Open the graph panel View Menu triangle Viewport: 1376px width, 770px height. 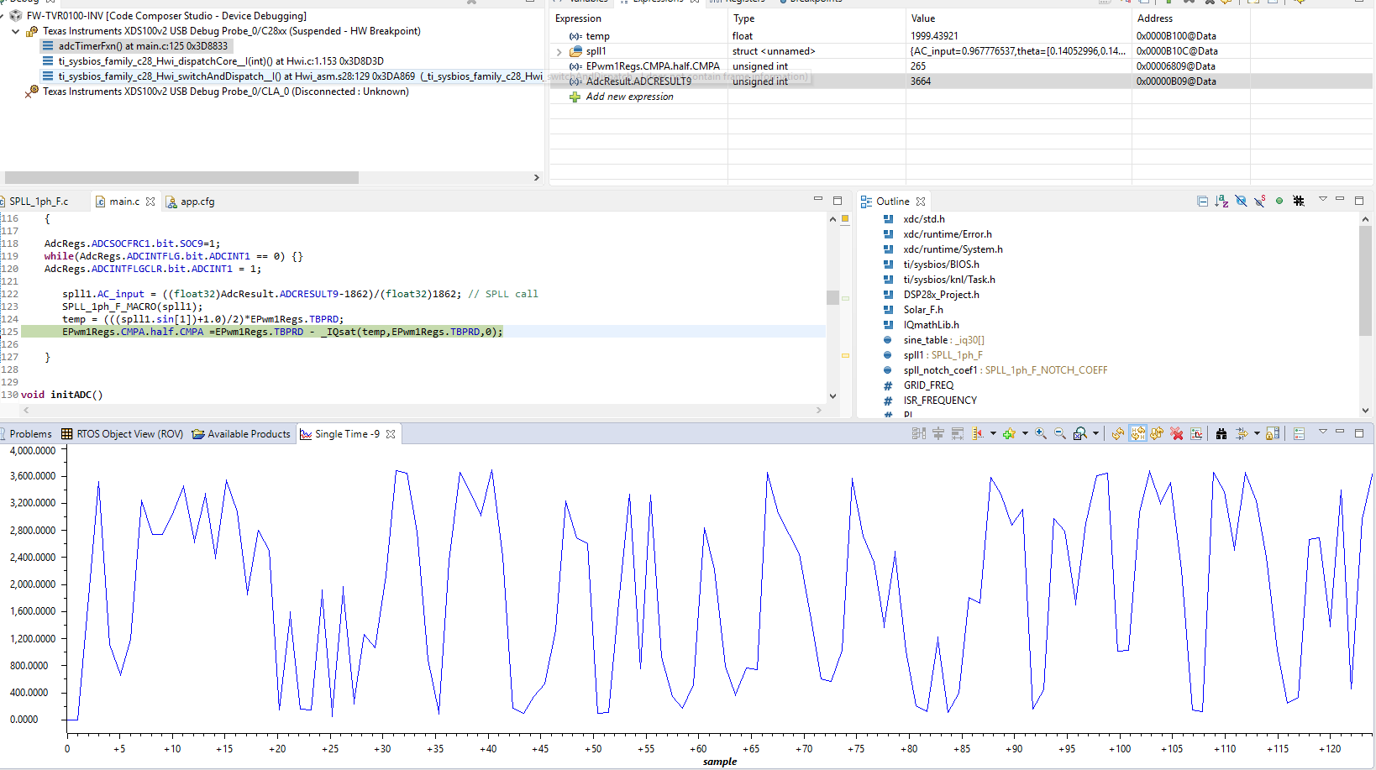[x=1323, y=432]
